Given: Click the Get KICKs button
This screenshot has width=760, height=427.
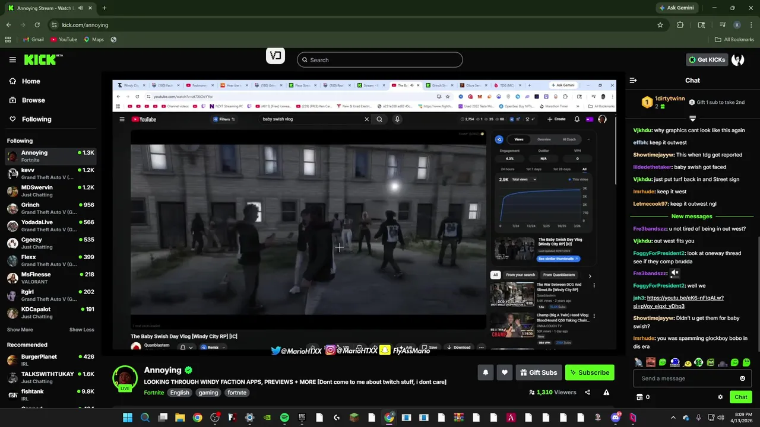Looking at the screenshot, I should point(707,60).
